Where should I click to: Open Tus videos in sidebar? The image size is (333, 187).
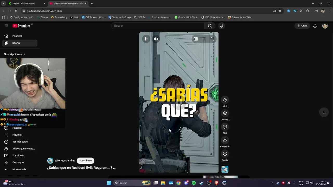pyautogui.click(x=20, y=156)
